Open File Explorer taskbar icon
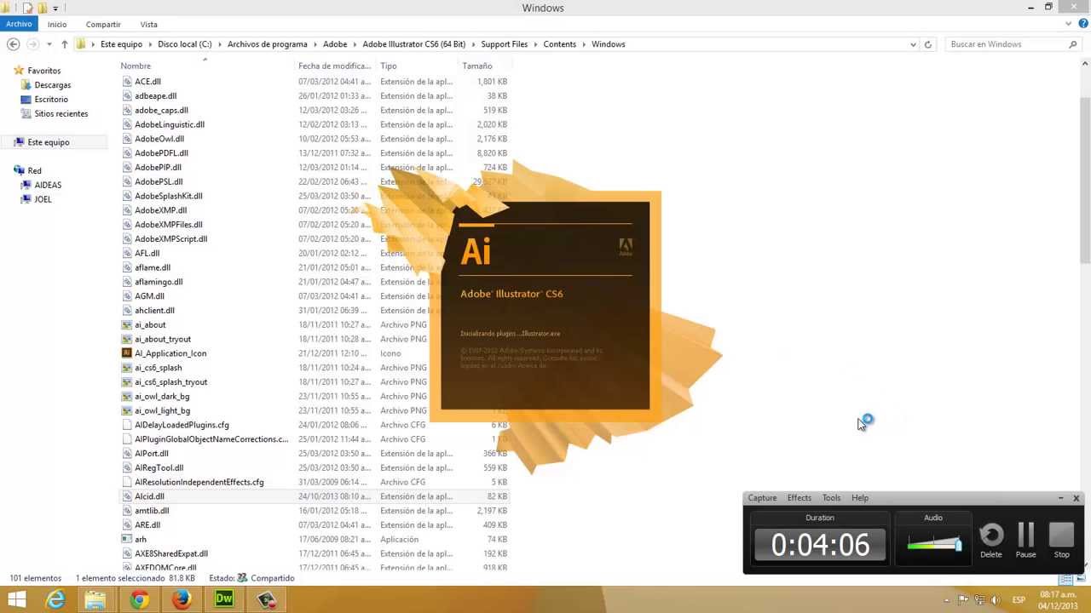The width and height of the screenshot is (1091, 613). [95, 600]
